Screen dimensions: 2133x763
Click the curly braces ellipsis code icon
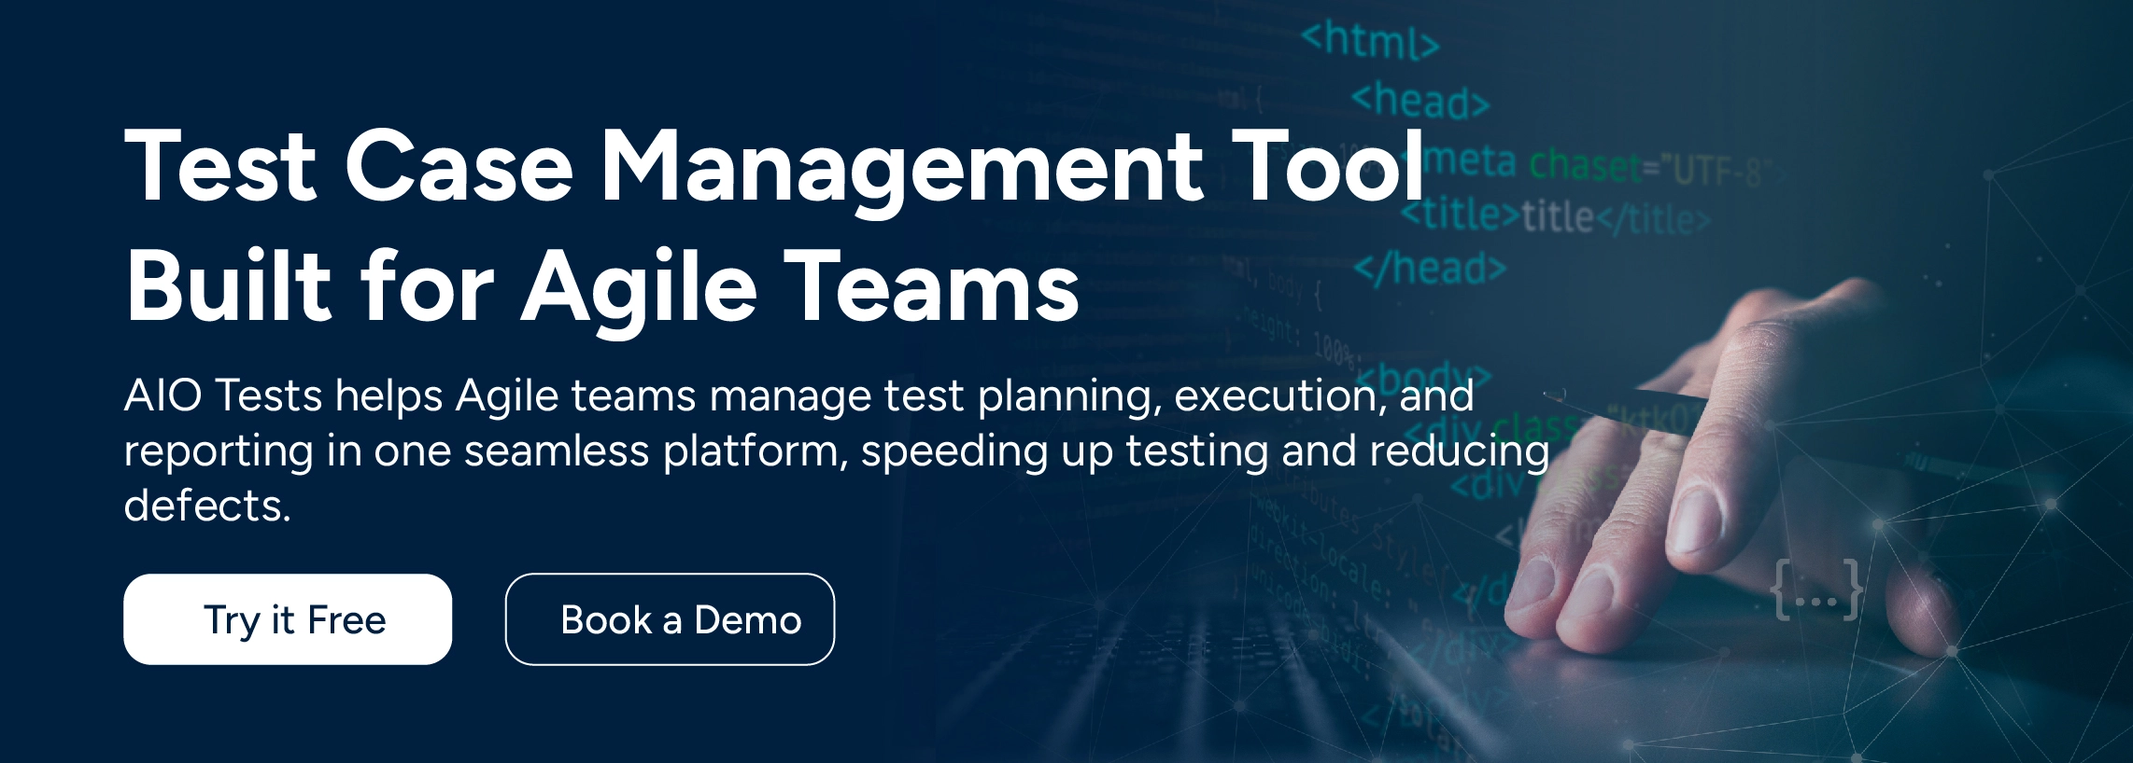point(1817,590)
